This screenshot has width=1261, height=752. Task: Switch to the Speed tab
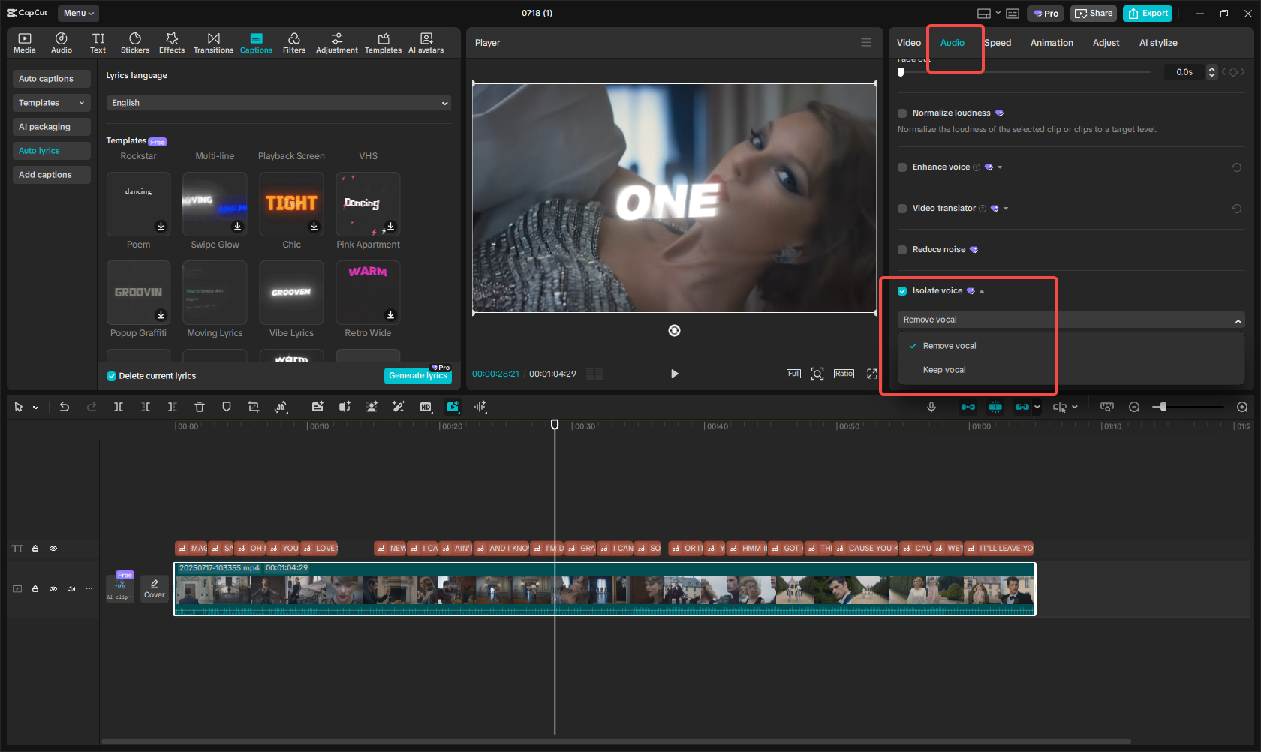point(998,43)
